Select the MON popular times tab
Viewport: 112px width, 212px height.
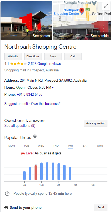12,145
